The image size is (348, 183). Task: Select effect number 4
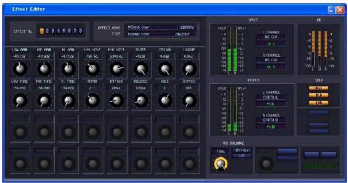tap(58, 31)
